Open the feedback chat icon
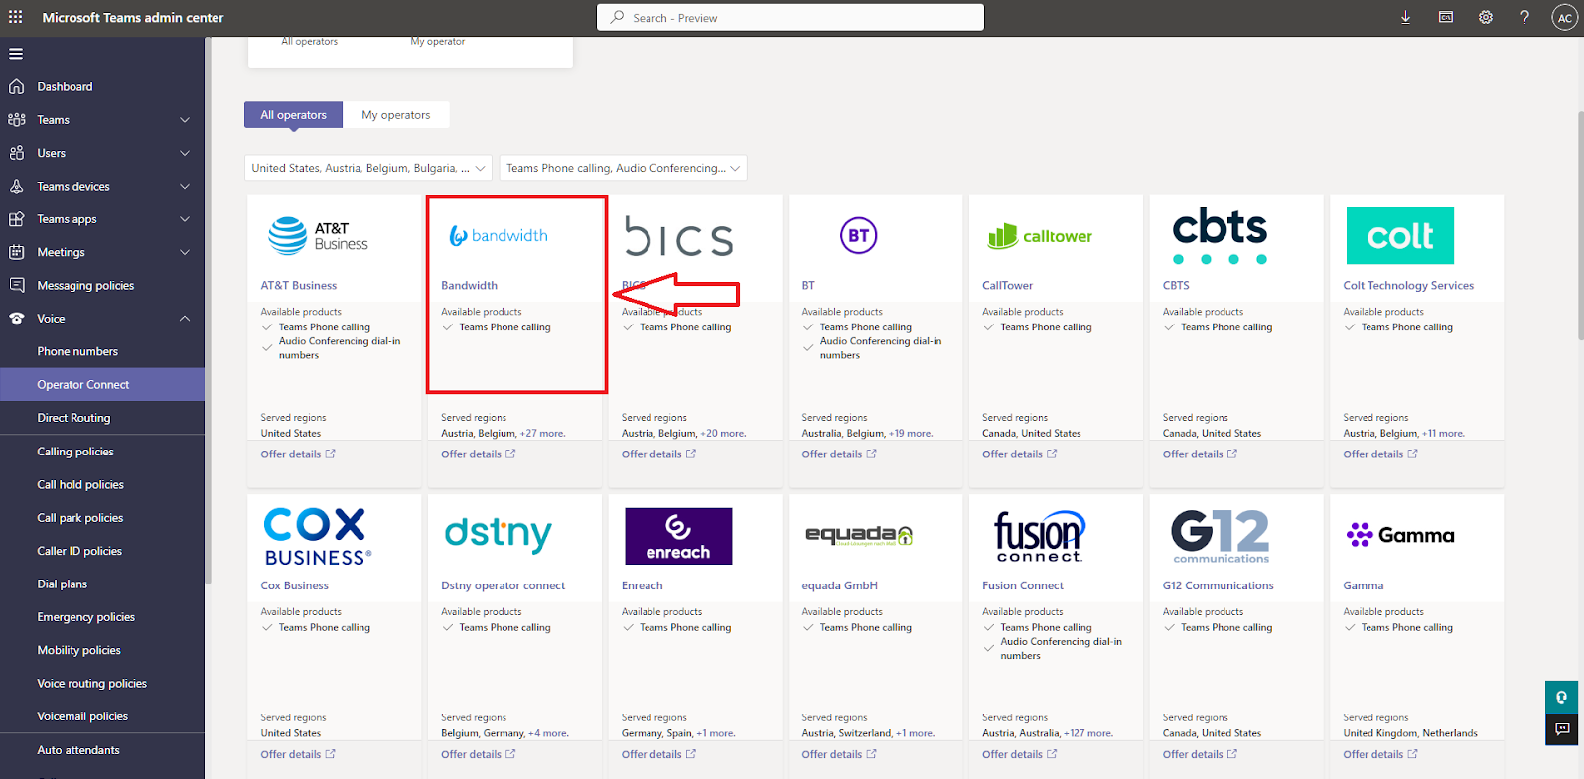The width and height of the screenshot is (1584, 779). [1562, 729]
